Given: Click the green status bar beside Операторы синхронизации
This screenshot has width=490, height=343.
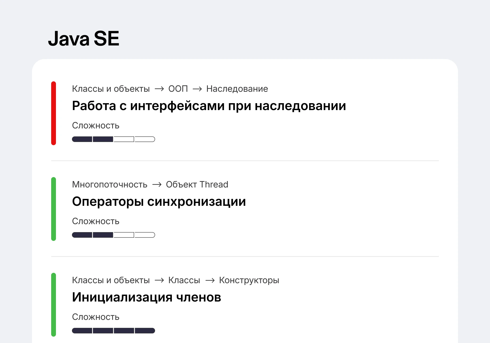Looking at the screenshot, I should coord(54,209).
